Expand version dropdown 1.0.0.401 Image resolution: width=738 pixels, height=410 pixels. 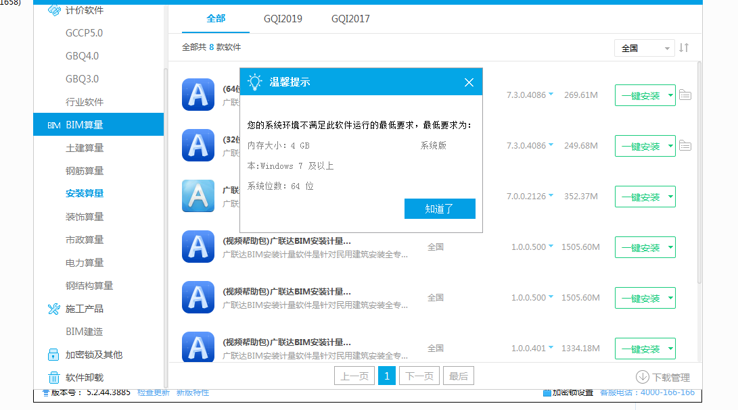pos(551,348)
